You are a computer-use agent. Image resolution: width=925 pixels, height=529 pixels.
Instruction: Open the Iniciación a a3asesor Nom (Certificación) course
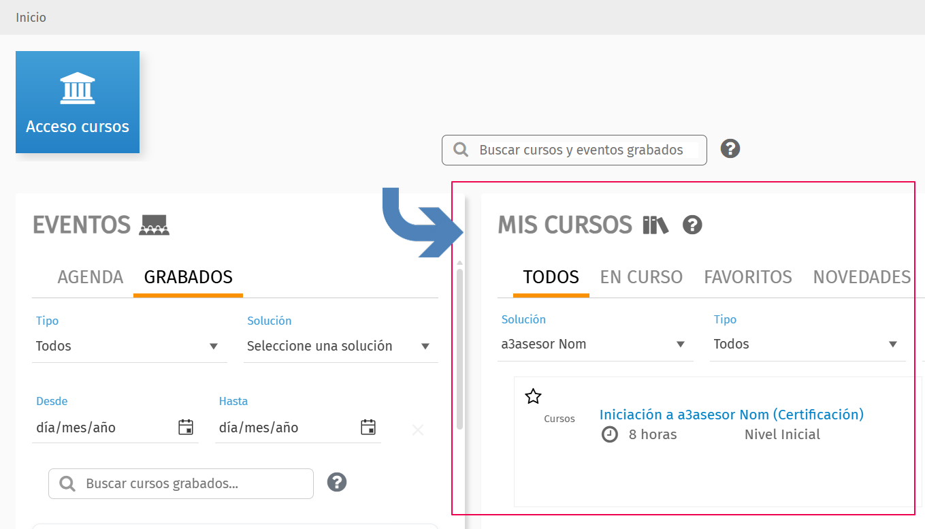coord(732,415)
